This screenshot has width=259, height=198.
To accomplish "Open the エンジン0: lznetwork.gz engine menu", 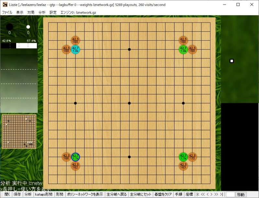I will pyautogui.click(x=78, y=13).
